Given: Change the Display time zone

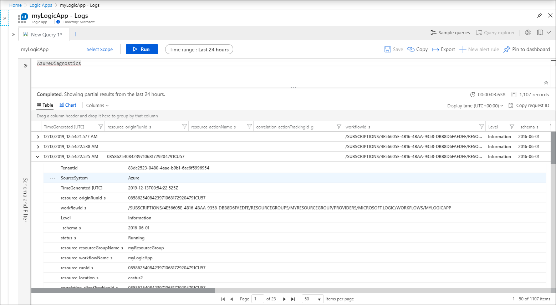Looking at the screenshot, I should pyautogui.click(x=475, y=106).
